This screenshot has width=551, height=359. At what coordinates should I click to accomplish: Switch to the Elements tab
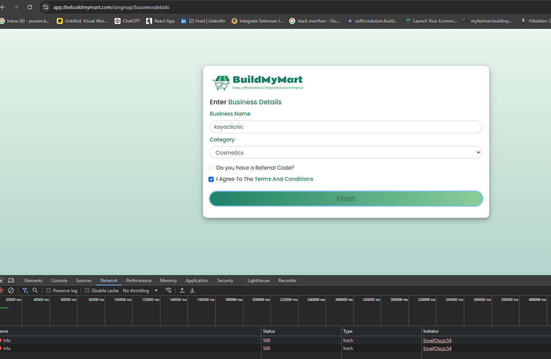[x=33, y=281]
